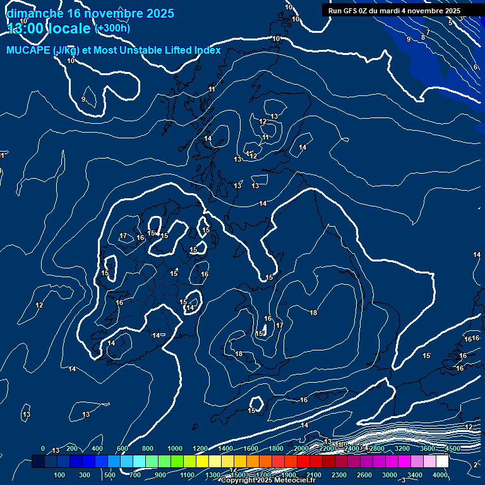The height and width of the screenshot is (485, 485).
Task: Click the date title 'dimanche 16 novembre 2025'
Action: coord(90,14)
